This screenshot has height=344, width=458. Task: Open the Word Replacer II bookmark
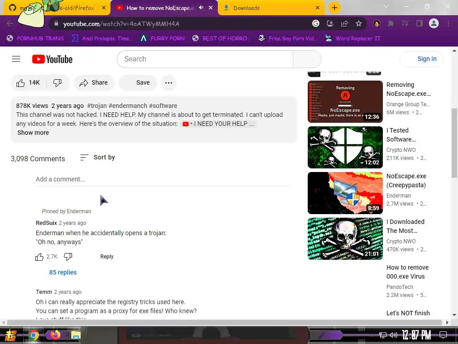point(352,39)
